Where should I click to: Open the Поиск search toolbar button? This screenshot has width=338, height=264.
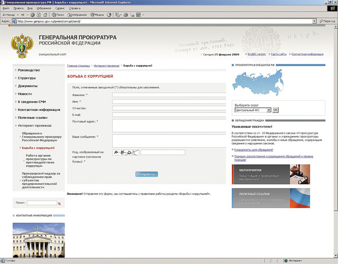(x=58, y=15)
